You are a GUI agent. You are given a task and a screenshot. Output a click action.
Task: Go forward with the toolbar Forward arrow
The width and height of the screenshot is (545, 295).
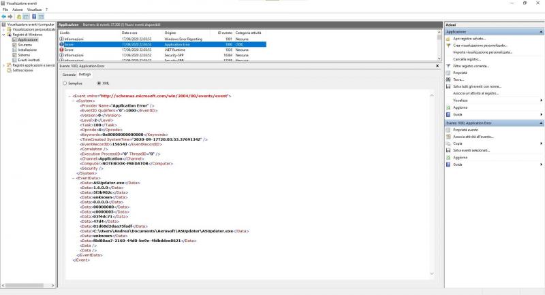10,16
